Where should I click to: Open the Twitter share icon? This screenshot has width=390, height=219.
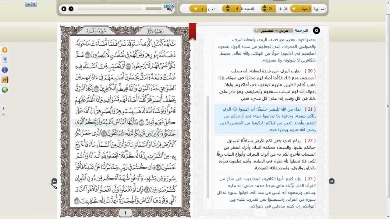click(3, 114)
